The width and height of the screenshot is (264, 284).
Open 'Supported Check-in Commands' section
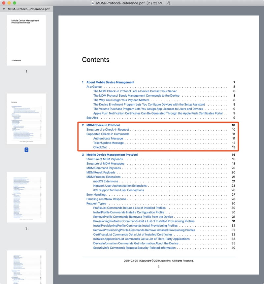coord(108,134)
